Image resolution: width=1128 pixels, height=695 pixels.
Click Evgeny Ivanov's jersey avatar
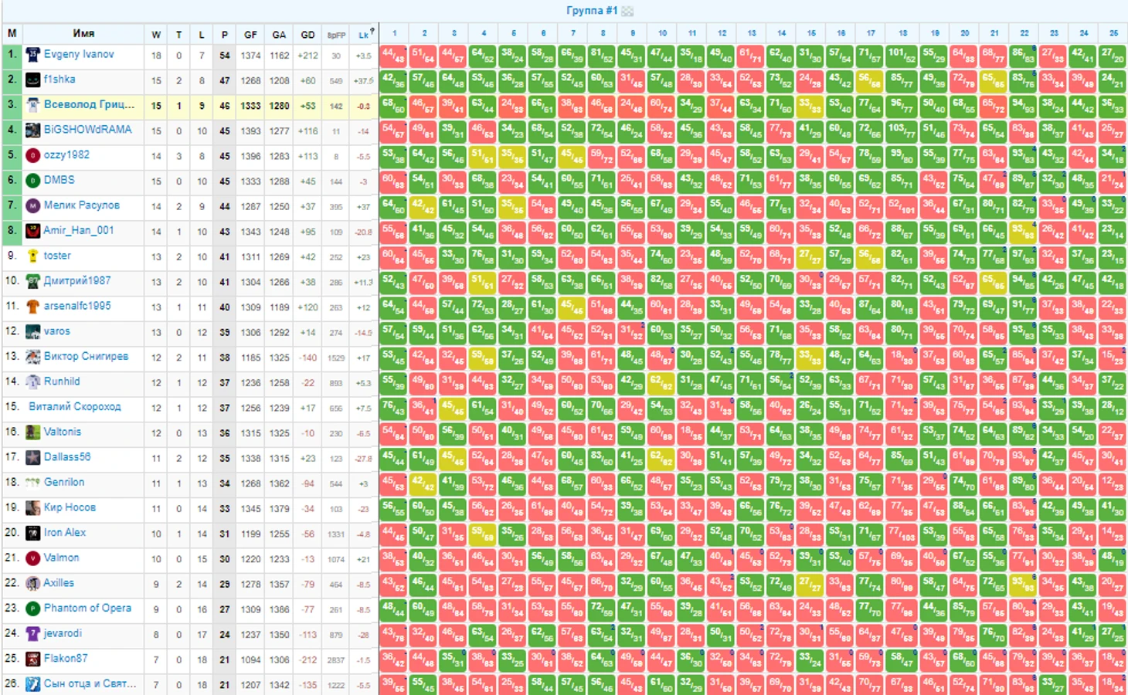(x=32, y=55)
